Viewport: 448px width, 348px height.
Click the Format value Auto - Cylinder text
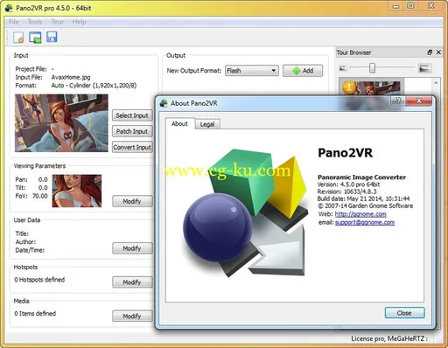coord(94,86)
